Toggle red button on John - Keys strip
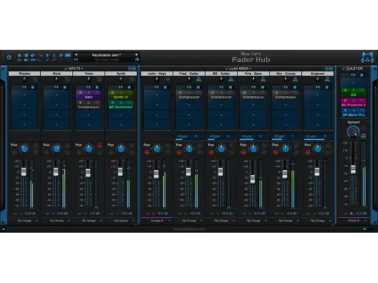This screenshot has width=378, height=283. pyautogui.click(x=147, y=152)
